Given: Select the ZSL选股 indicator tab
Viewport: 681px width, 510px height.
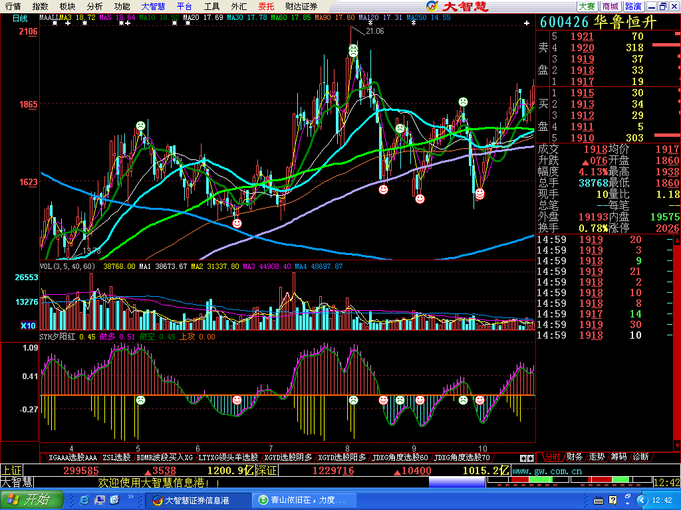Looking at the screenshot, I should coord(116,458).
